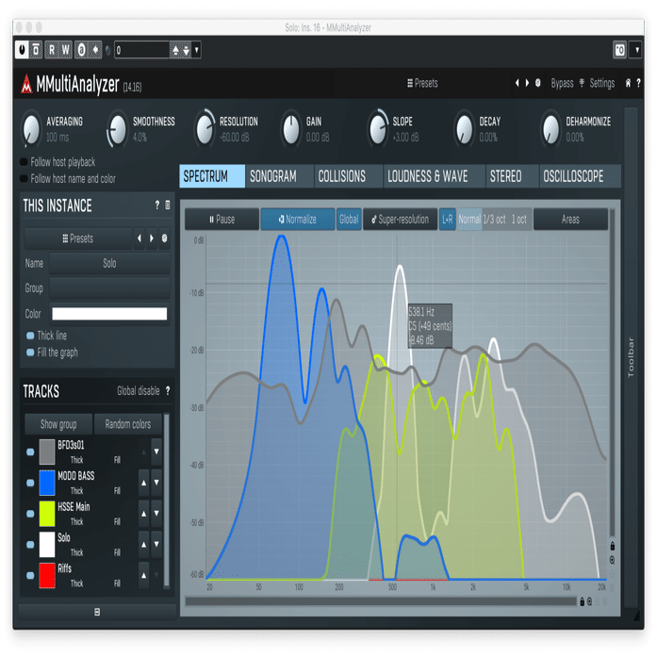
Task: Open dropdown arrow next to camera icon
Action: [637, 50]
